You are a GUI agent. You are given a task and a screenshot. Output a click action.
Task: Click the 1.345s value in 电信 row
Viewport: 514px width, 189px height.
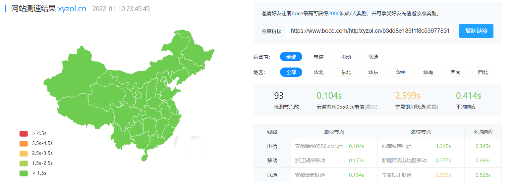pos(443,146)
